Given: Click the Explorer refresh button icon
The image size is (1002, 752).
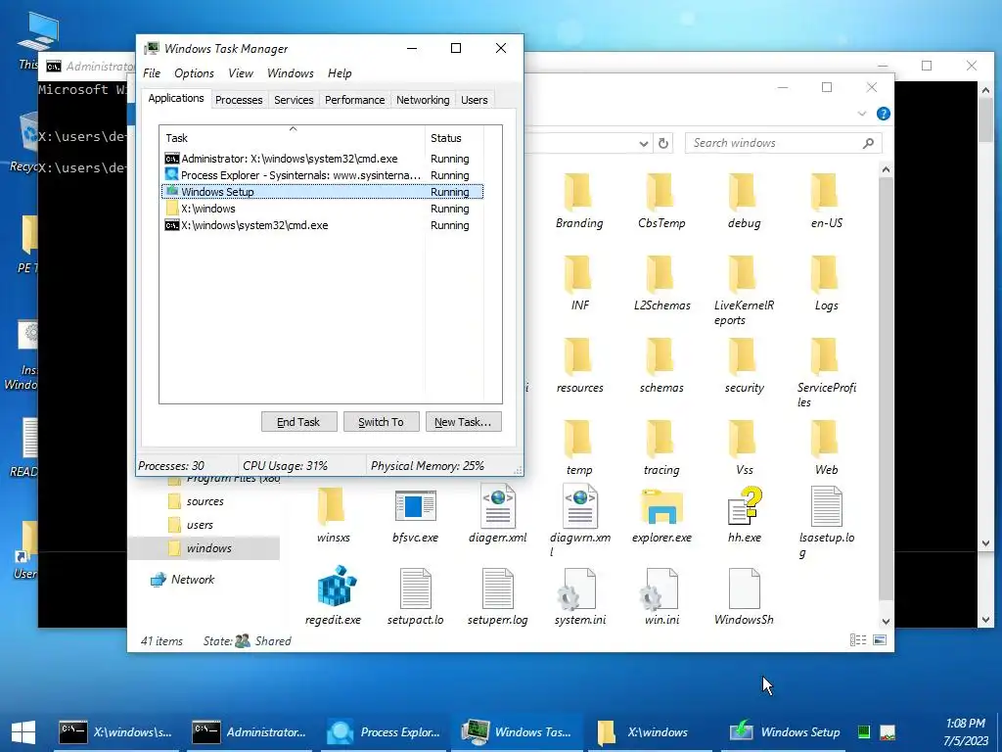Looking at the screenshot, I should 663,143.
